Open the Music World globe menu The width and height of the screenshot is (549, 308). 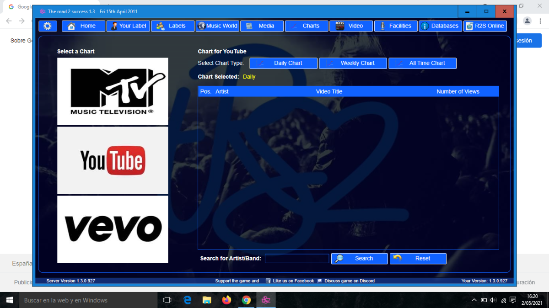(217, 26)
